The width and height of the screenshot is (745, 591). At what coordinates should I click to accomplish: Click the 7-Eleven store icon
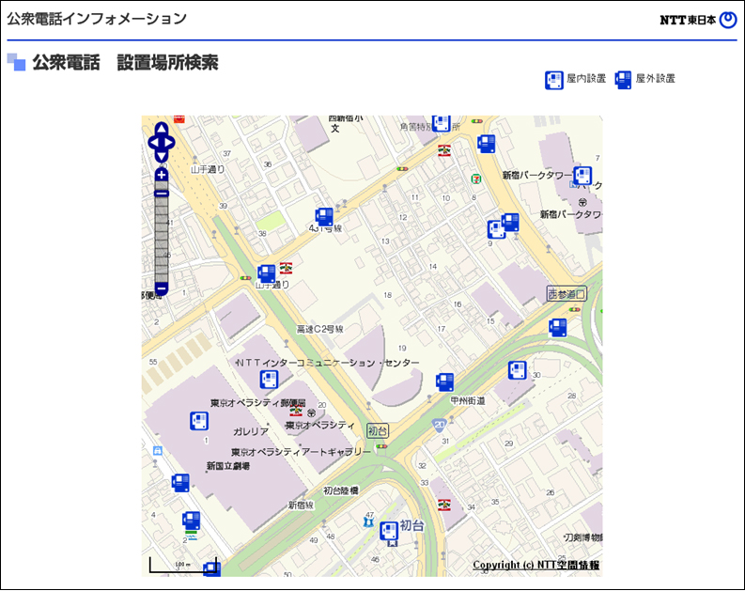[475, 179]
